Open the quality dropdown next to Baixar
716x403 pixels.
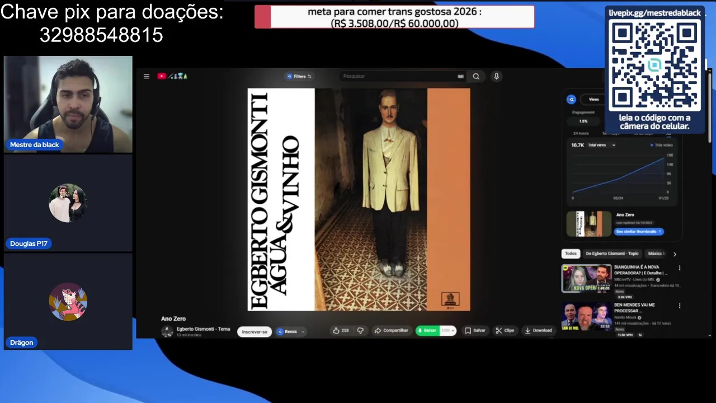(x=448, y=330)
